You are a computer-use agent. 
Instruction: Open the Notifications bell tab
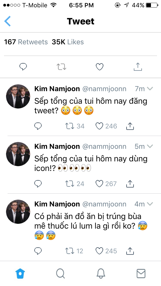(x=101, y=273)
